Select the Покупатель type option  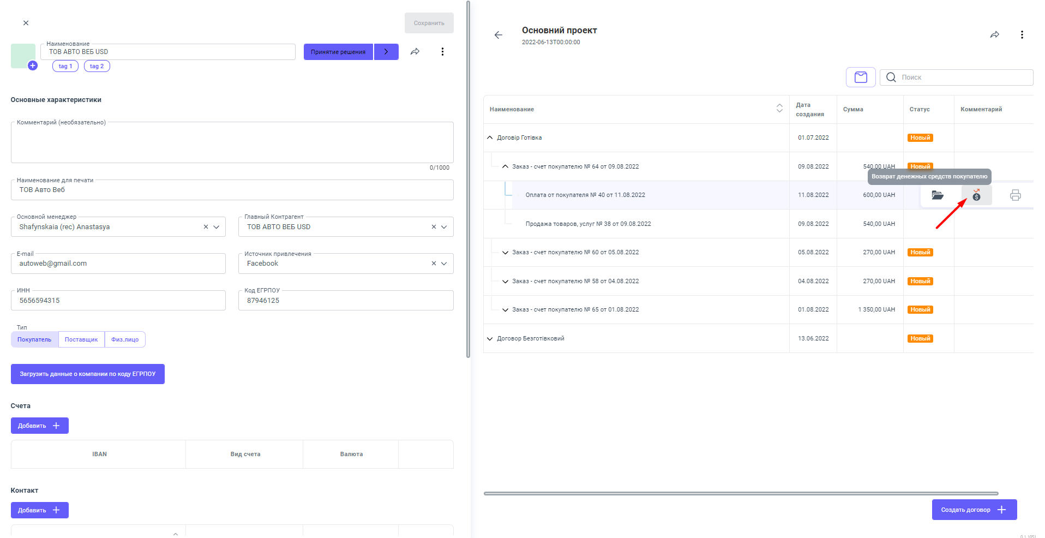(x=34, y=339)
